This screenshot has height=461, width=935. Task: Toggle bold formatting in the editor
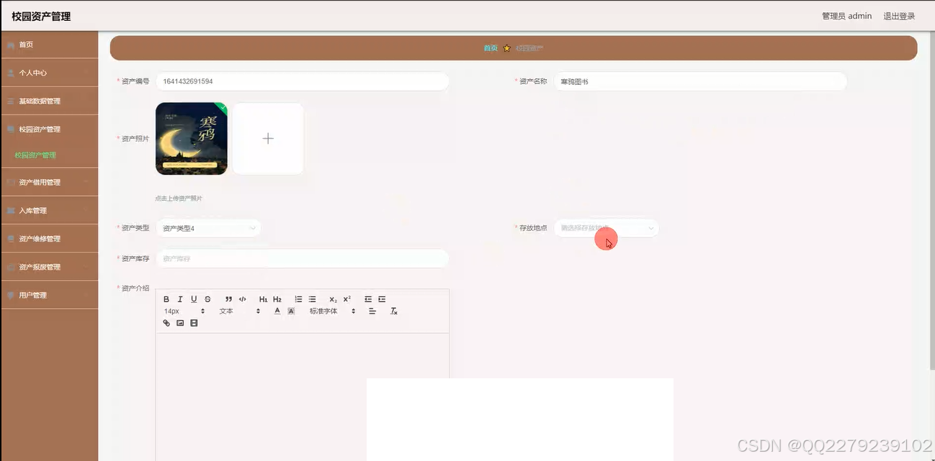(x=166, y=298)
